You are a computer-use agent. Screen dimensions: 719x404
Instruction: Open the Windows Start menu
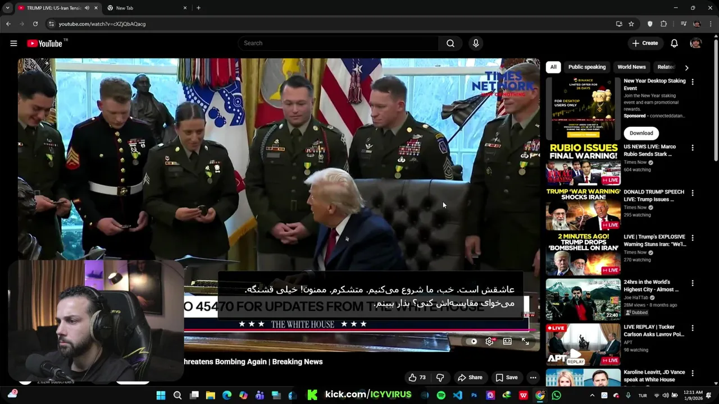point(161,395)
